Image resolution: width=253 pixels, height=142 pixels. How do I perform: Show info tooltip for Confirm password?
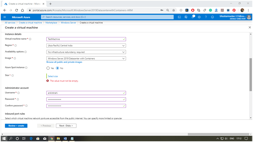(26, 106)
